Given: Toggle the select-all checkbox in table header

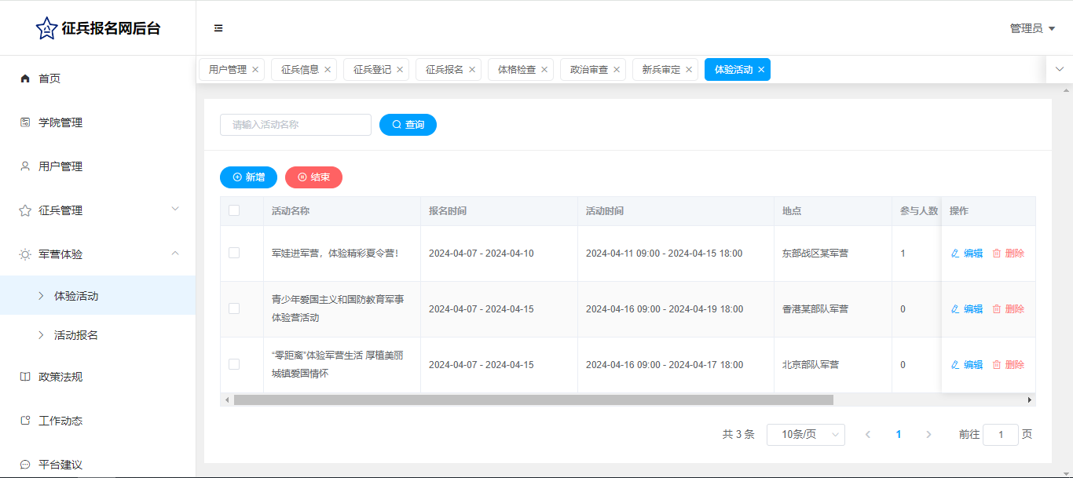Looking at the screenshot, I should (234, 210).
